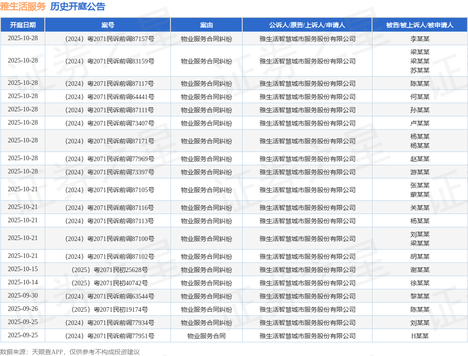Click defendant name 谢某某
Screen dimensions: 468x356
420,270
